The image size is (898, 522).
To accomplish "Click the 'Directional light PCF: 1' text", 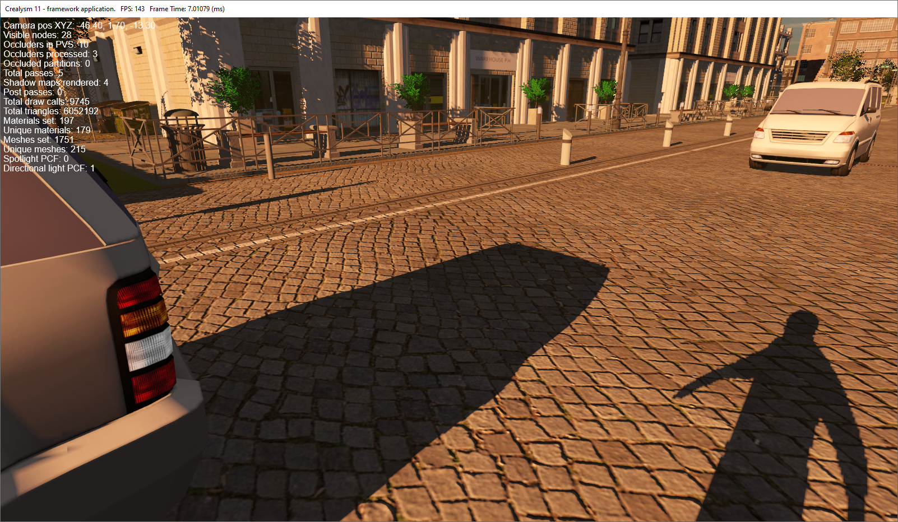I will click(x=49, y=168).
